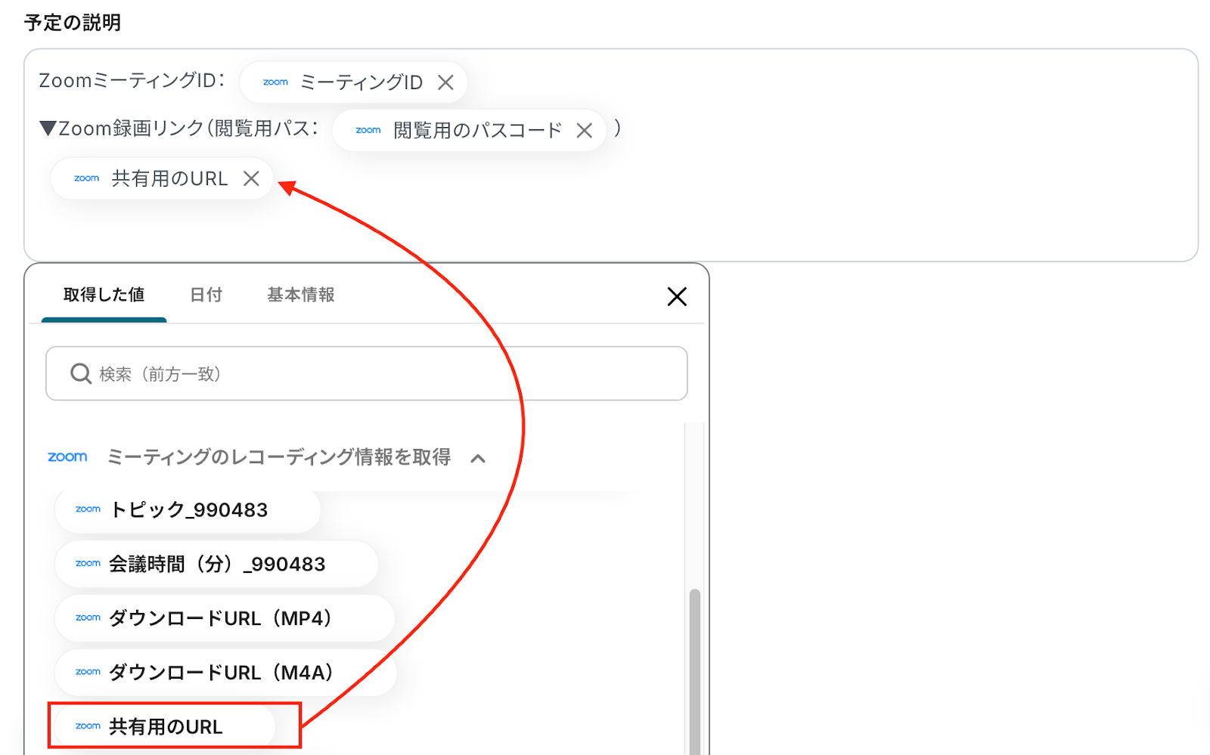Click the Zoom icon on 共有用のURL list item

pos(88,726)
